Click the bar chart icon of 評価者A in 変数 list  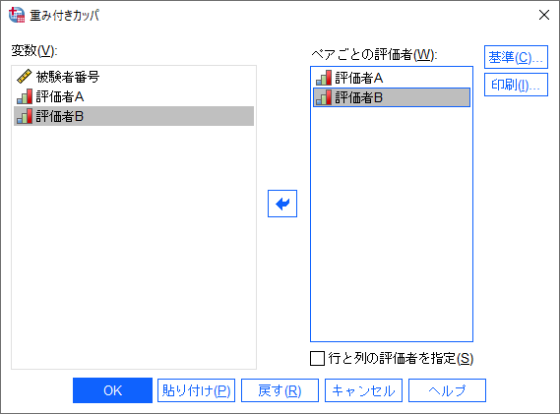[x=25, y=96]
